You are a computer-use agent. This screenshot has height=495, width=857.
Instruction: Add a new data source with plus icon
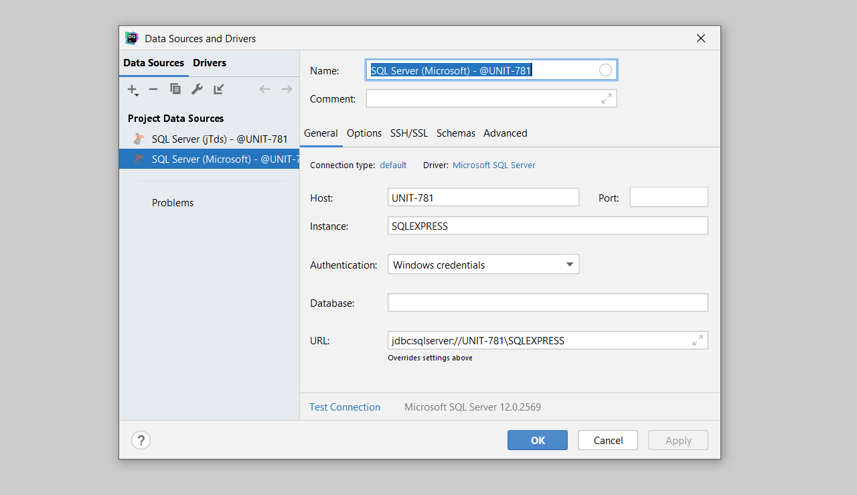click(x=133, y=90)
